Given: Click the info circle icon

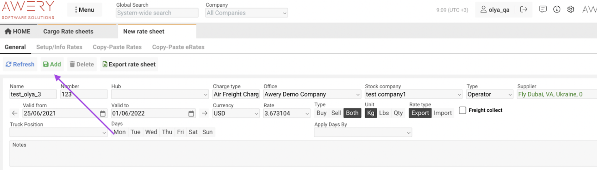Looking at the screenshot, I should [x=557, y=10].
